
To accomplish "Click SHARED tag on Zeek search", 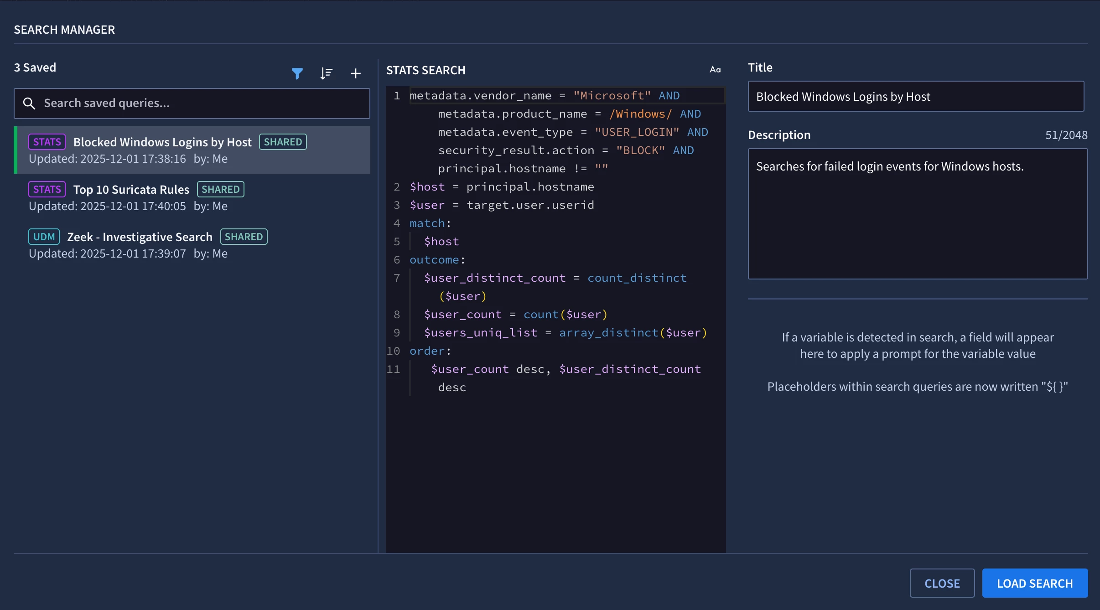I will (244, 237).
